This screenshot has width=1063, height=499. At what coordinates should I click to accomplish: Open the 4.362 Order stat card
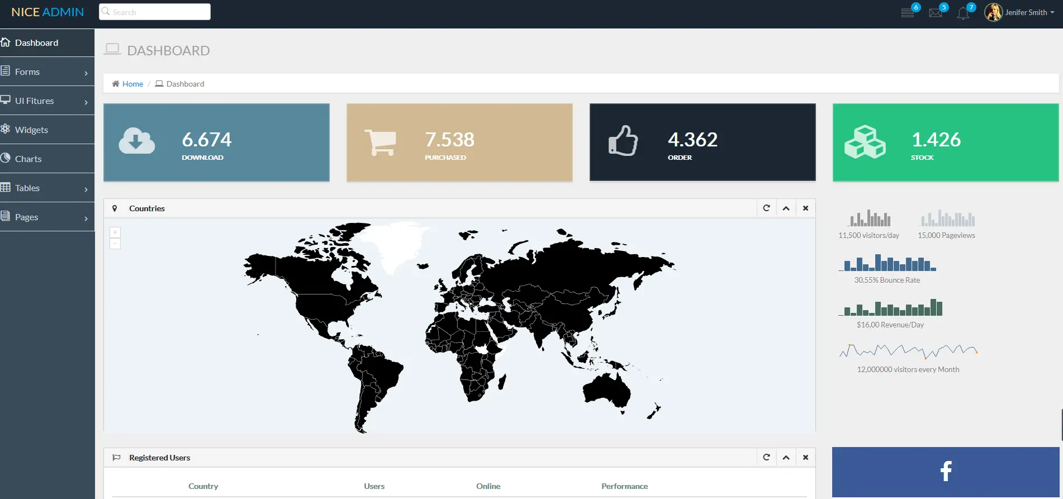[x=703, y=142]
